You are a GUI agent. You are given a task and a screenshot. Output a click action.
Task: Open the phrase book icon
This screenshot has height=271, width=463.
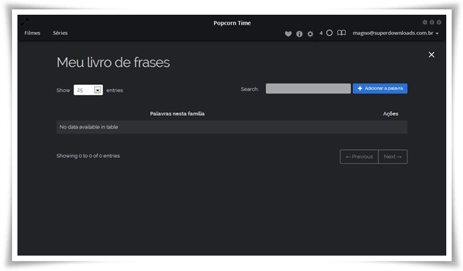coord(341,33)
